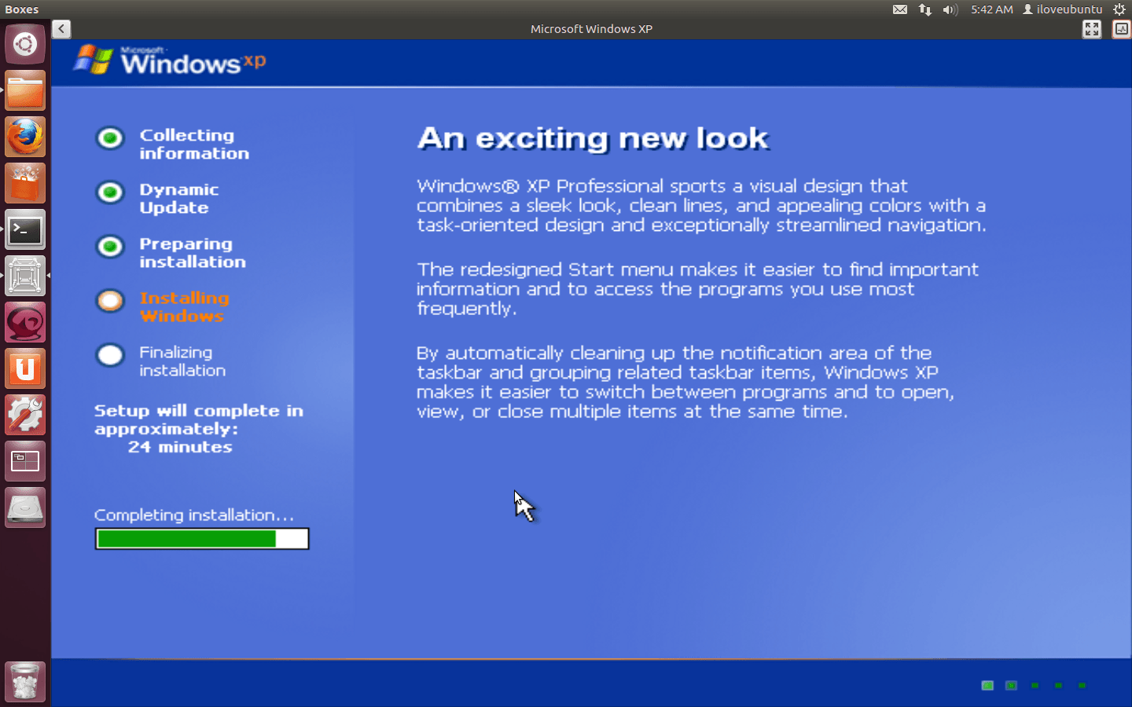Click the 'Microsoft Windows XP' window title
The height and width of the screenshot is (707, 1132).
point(591,29)
